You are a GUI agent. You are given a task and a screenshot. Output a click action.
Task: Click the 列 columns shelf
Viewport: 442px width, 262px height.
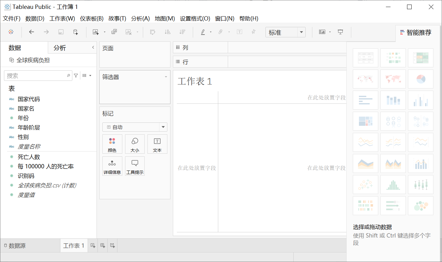click(260, 47)
